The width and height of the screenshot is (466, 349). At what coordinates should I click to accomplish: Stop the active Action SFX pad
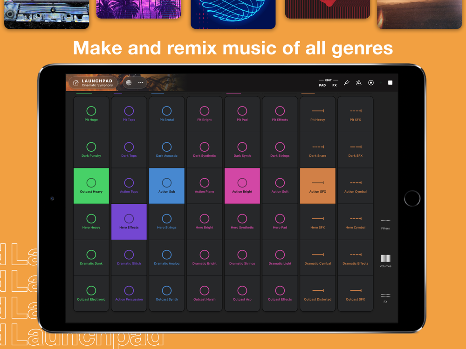point(318,186)
